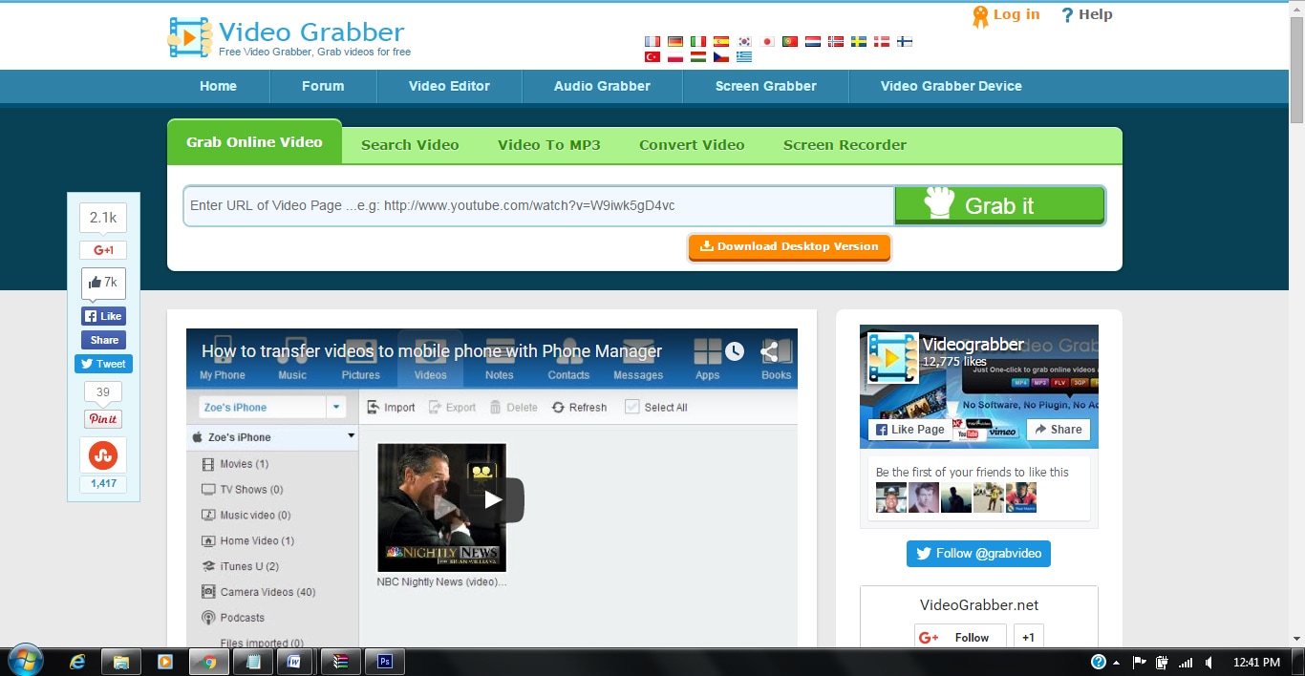
Task: Pick the Spanish flag language
Action: pos(721,42)
